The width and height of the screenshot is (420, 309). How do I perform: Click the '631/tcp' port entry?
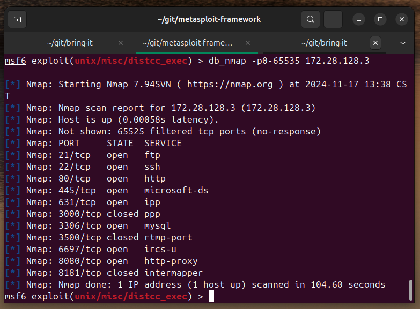coord(77,202)
